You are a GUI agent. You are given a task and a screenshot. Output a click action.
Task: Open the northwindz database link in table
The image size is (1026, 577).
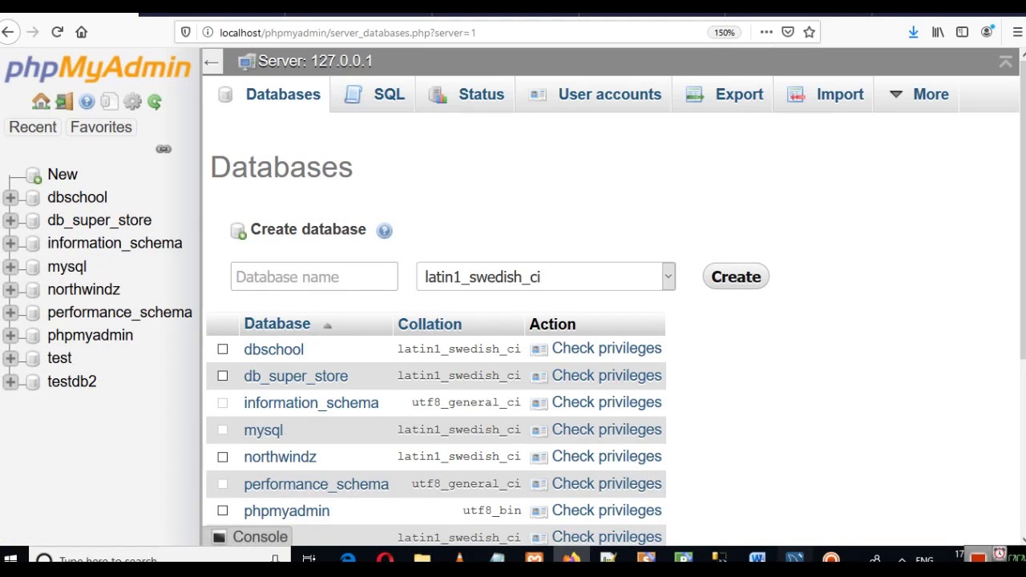[280, 457]
